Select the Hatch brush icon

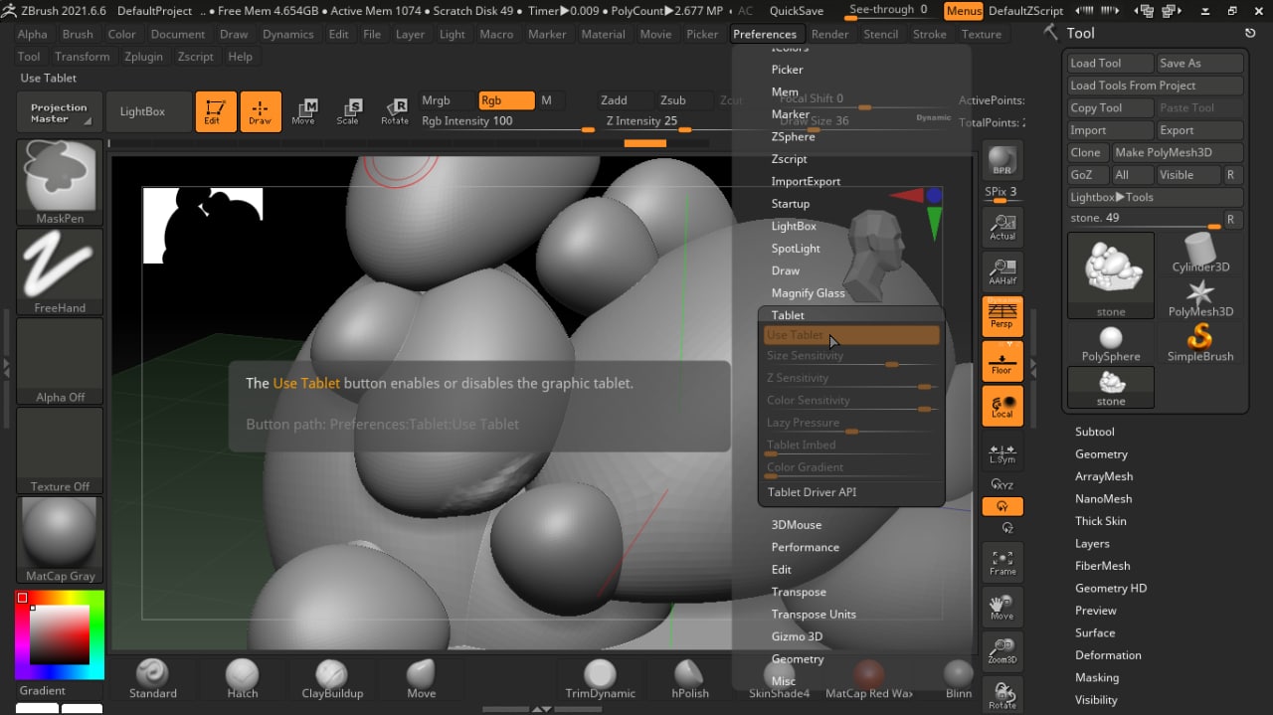coord(242,678)
